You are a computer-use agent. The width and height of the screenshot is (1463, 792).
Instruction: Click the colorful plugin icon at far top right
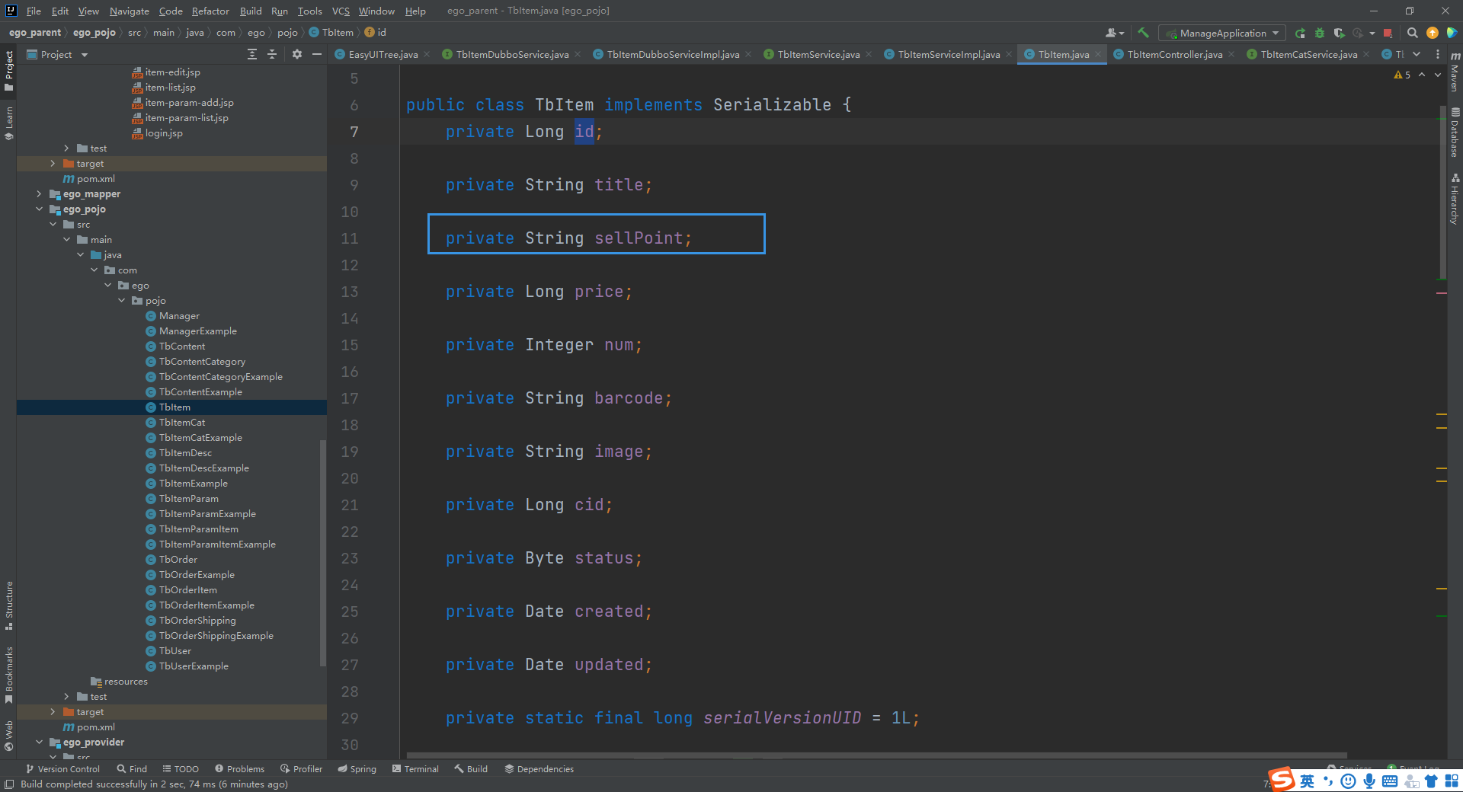pos(1452,33)
